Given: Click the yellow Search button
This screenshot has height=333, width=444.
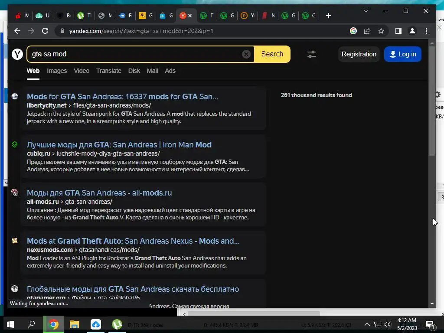Looking at the screenshot, I should coord(272,54).
